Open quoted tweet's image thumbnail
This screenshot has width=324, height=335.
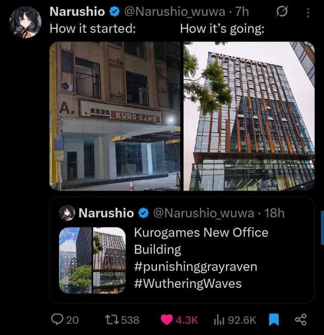[x=92, y=260]
